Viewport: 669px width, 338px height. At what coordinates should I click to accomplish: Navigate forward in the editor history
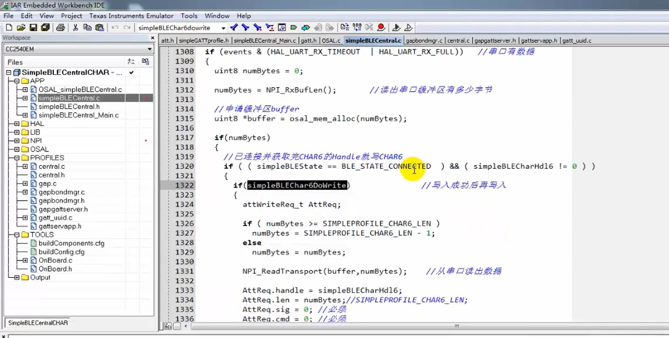[330, 27]
